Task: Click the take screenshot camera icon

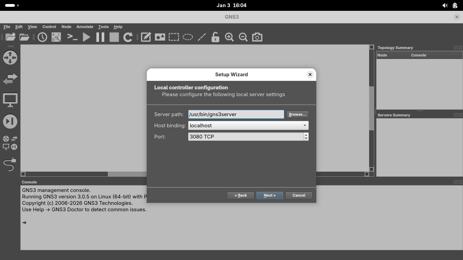Action: pyautogui.click(x=257, y=37)
